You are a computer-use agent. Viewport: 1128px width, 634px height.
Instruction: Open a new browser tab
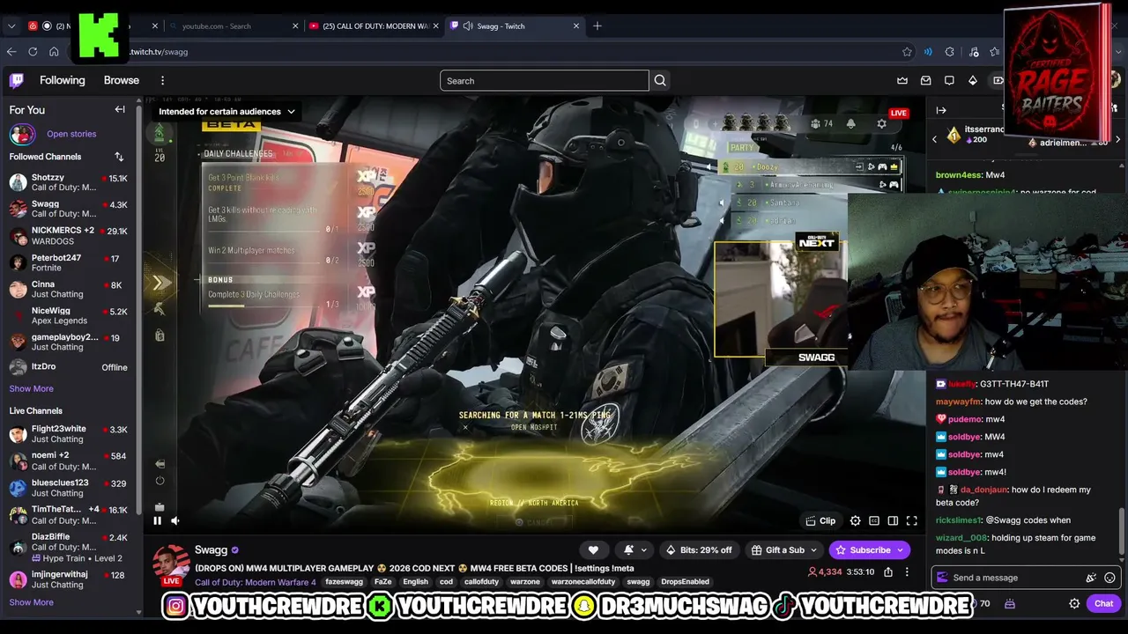tap(597, 26)
